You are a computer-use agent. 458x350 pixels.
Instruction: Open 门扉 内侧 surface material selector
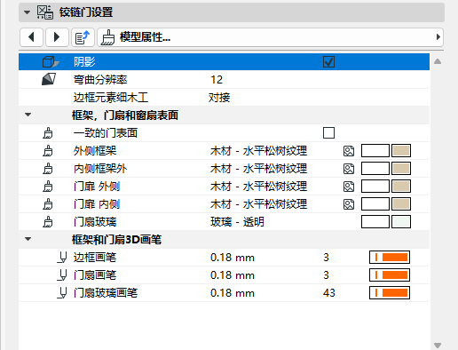258,204
